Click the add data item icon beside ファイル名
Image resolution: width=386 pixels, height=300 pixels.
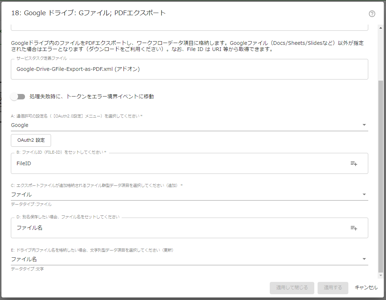click(x=354, y=228)
